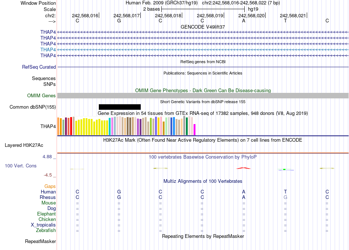Screen dimensions: 349x250
Task: Select the Dog alignment row label
Action: click(x=52, y=209)
